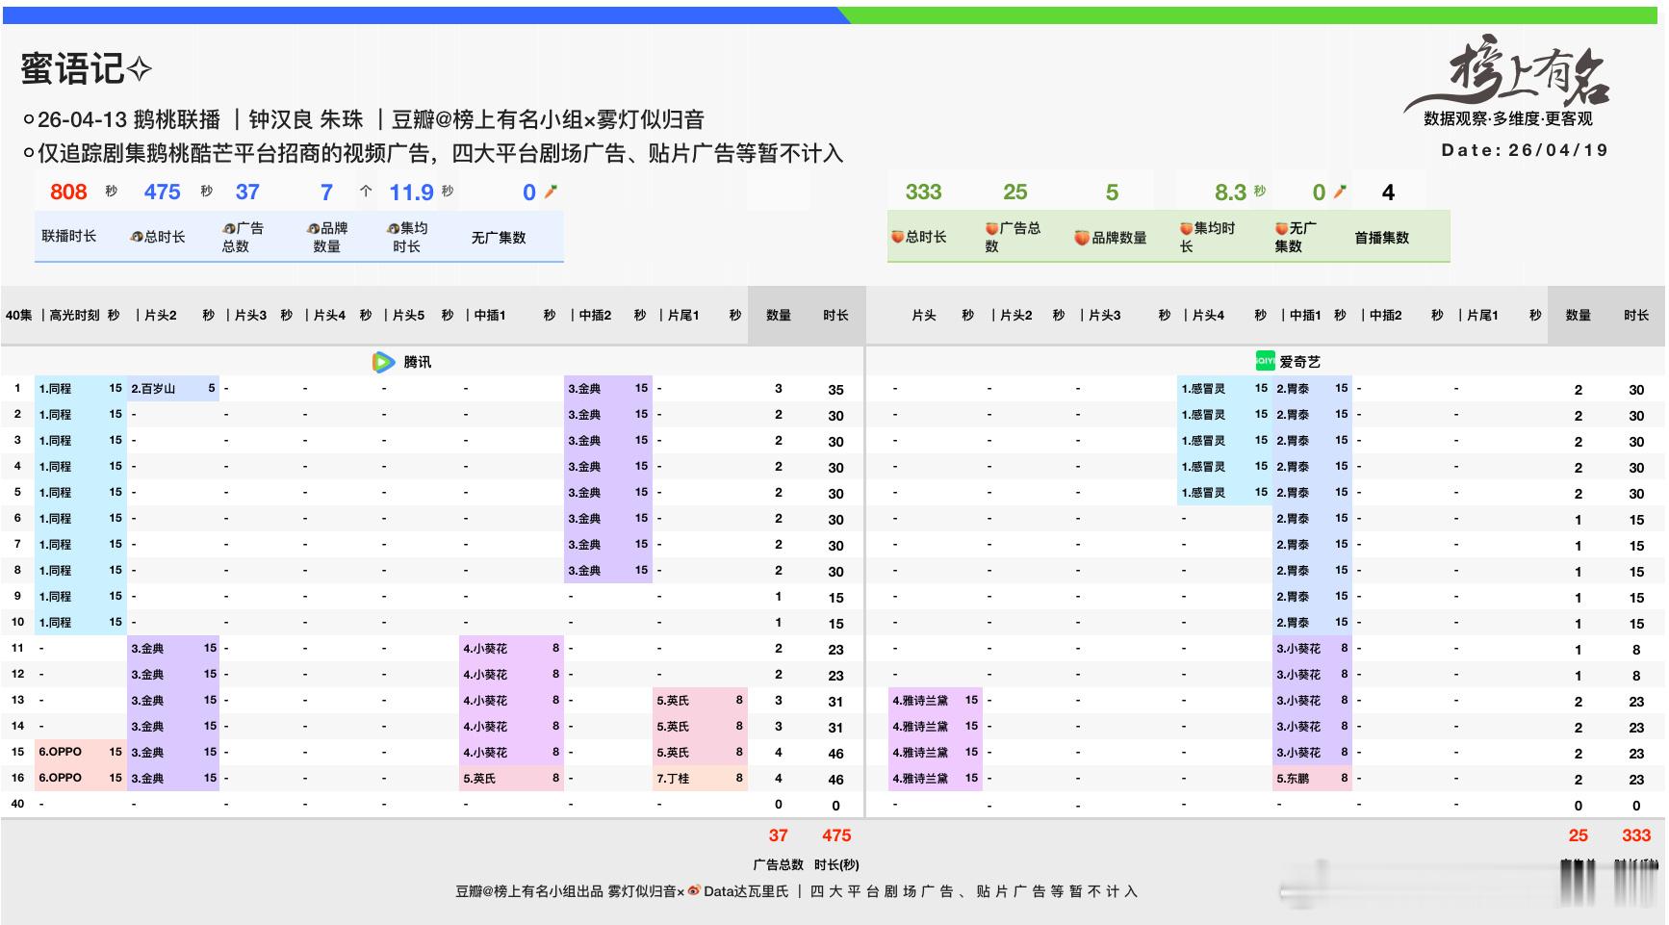
Task: Toggle the highlighted 1.同程 cell in episode 1
Action: coord(77,390)
